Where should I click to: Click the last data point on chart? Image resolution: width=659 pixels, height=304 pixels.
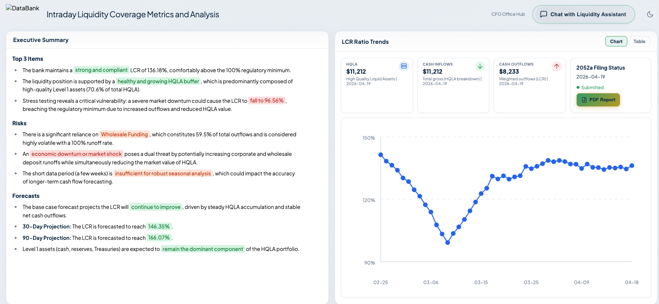tap(632, 166)
